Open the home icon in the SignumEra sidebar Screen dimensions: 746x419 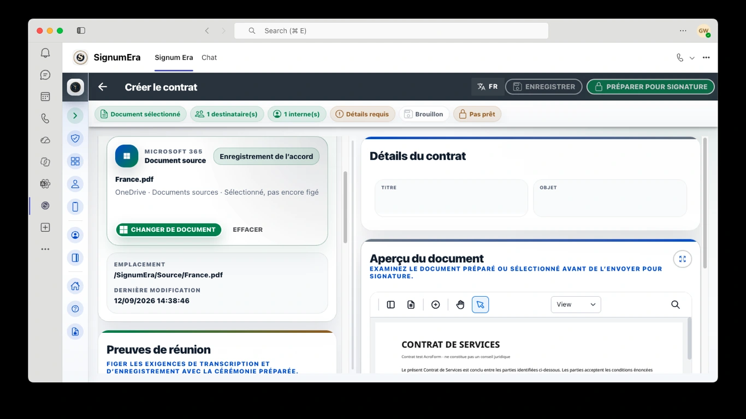(x=75, y=286)
